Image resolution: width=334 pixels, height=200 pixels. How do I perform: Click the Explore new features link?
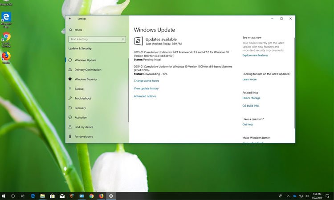click(255, 55)
